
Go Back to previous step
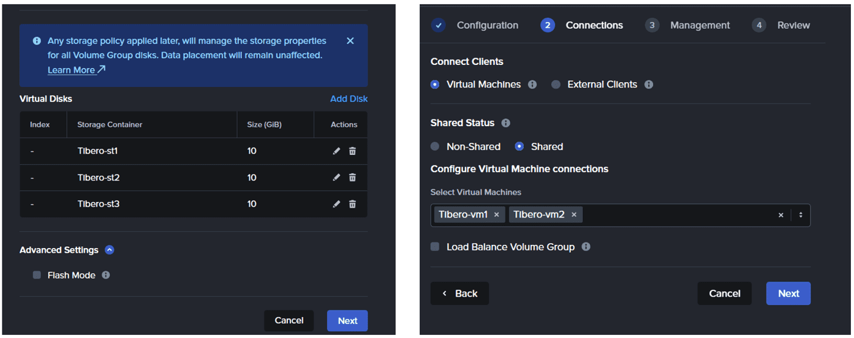[x=459, y=293]
